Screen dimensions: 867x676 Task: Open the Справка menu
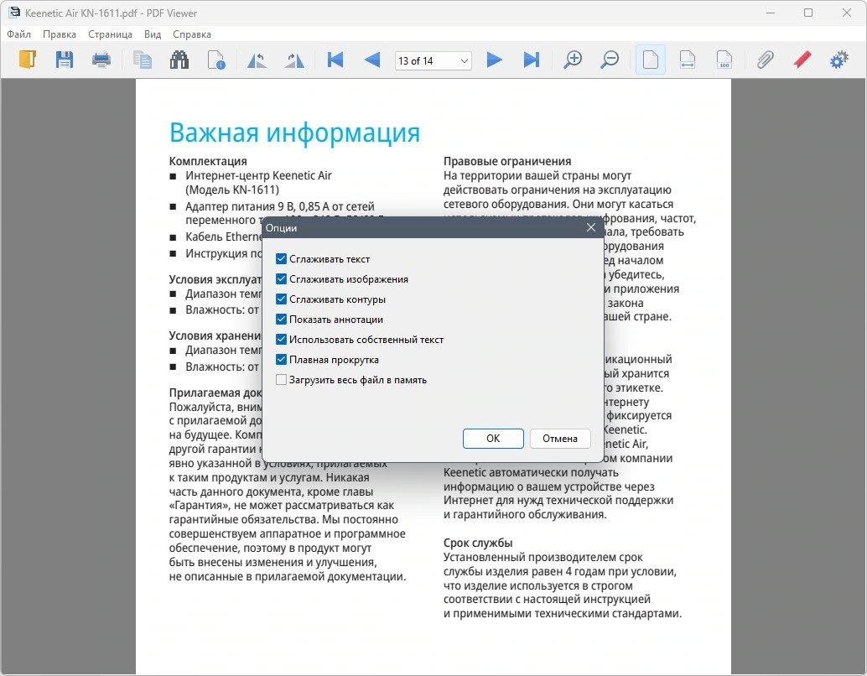pyautogui.click(x=192, y=34)
